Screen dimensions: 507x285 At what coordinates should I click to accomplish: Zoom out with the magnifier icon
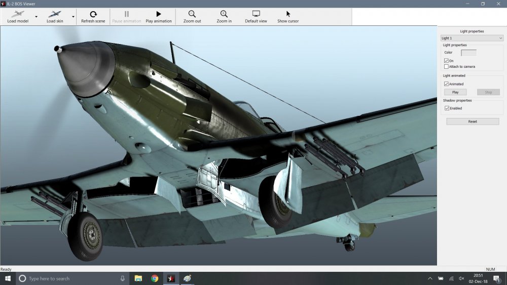coord(192,14)
